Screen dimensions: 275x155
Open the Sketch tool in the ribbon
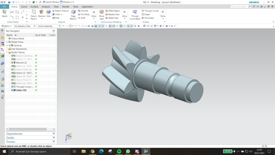(5, 13)
